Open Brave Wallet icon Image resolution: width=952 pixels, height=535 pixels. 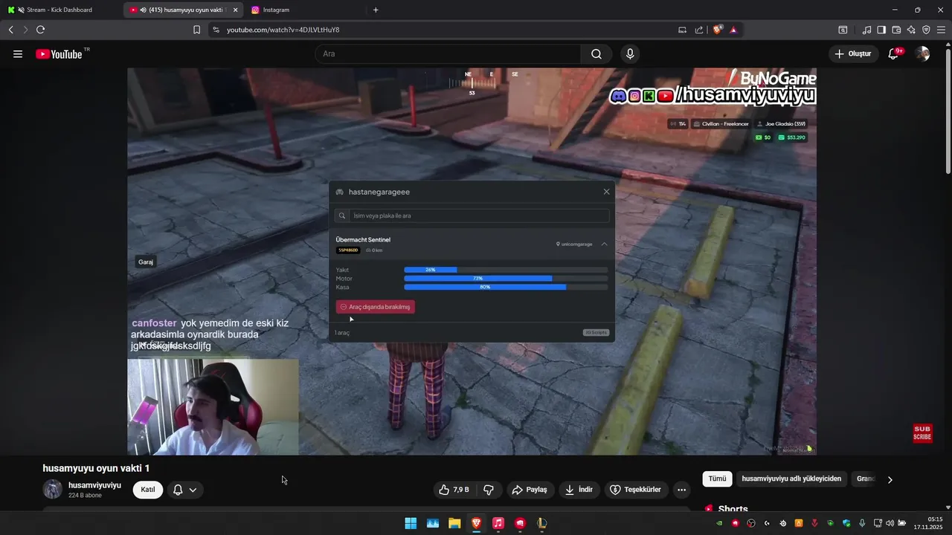click(896, 30)
